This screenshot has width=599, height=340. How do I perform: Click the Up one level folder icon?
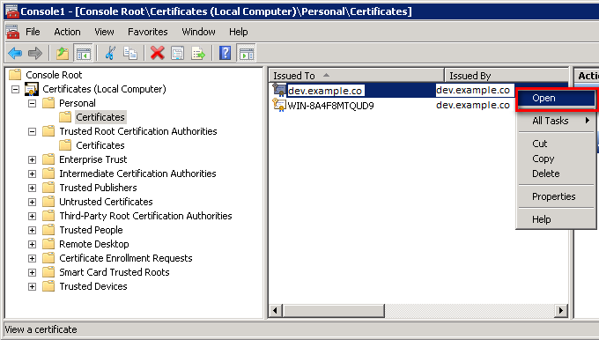tap(63, 53)
